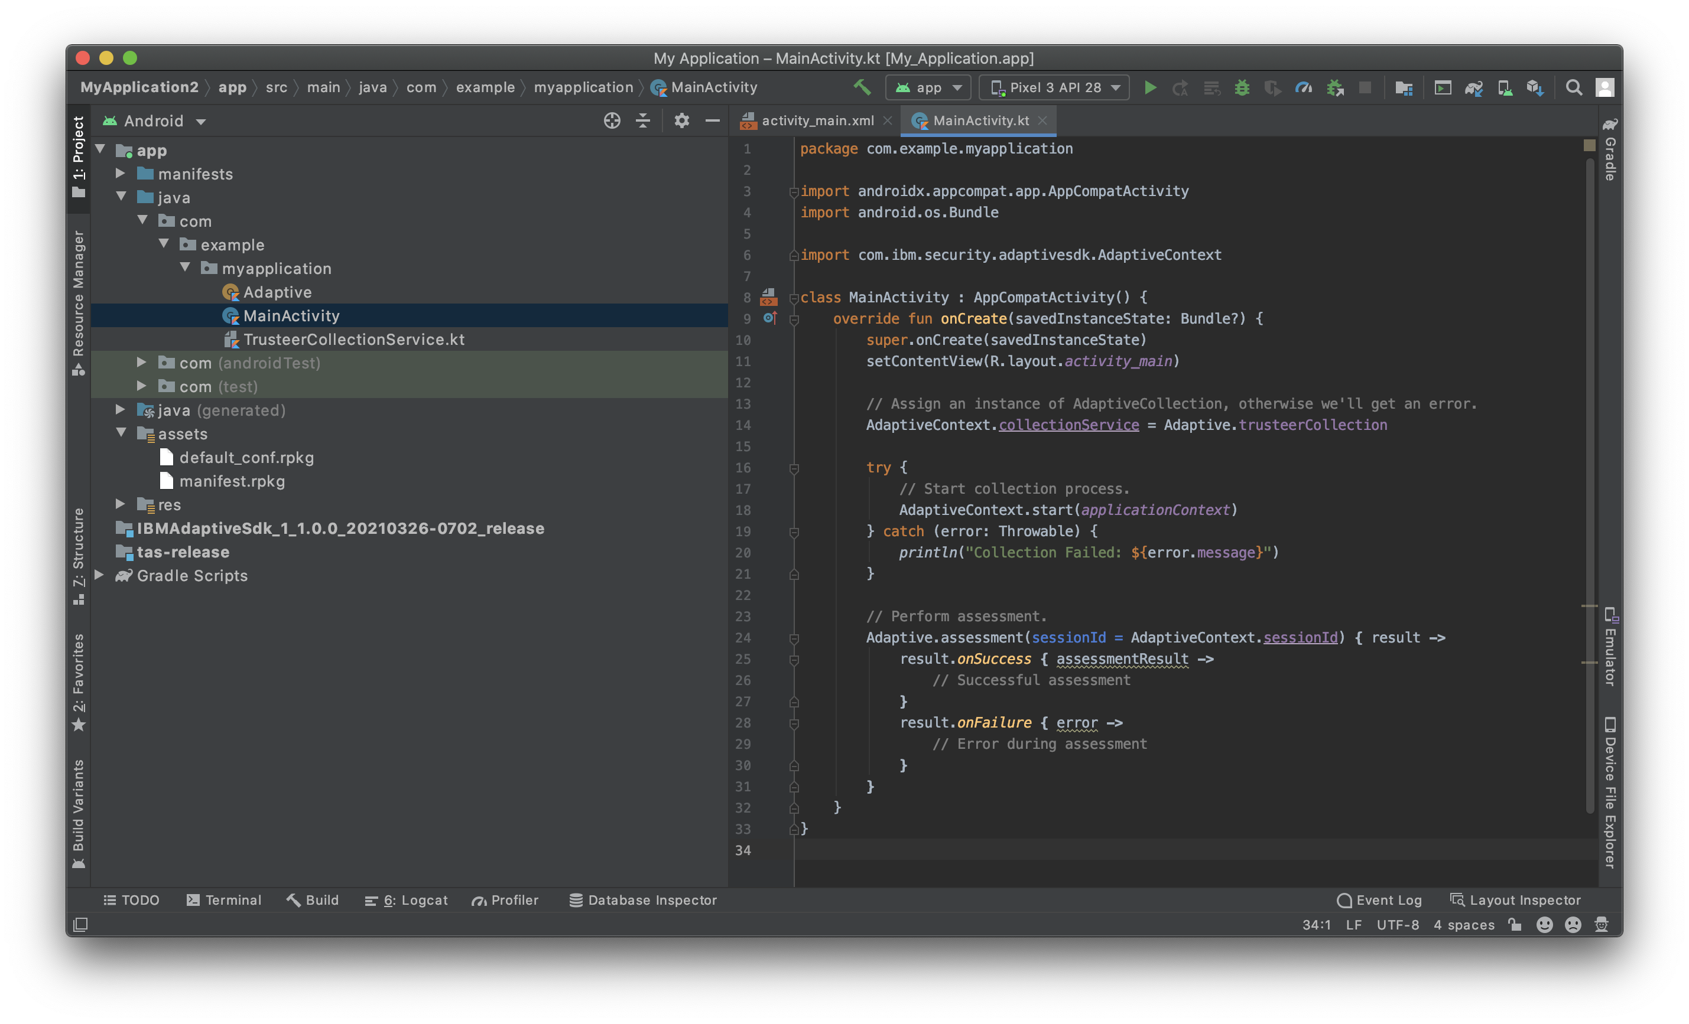This screenshot has height=1024, width=1689.
Task: Switch to the activity_main.xml tab
Action: (816, 120)
